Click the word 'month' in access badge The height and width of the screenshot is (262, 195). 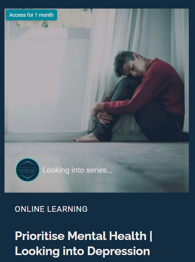click(x=46, y=15)
